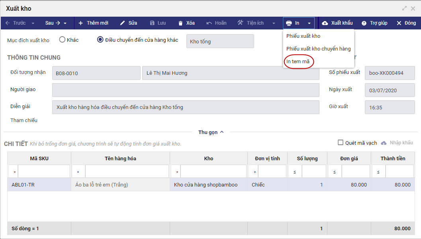The height and width of the screenshot is (239, 421).
Task: Click the undo icon for Hoãn
Action: point(209,23)
